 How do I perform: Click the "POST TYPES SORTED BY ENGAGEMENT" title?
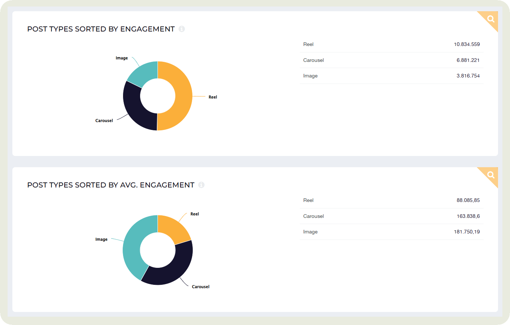tap(101, 29)
